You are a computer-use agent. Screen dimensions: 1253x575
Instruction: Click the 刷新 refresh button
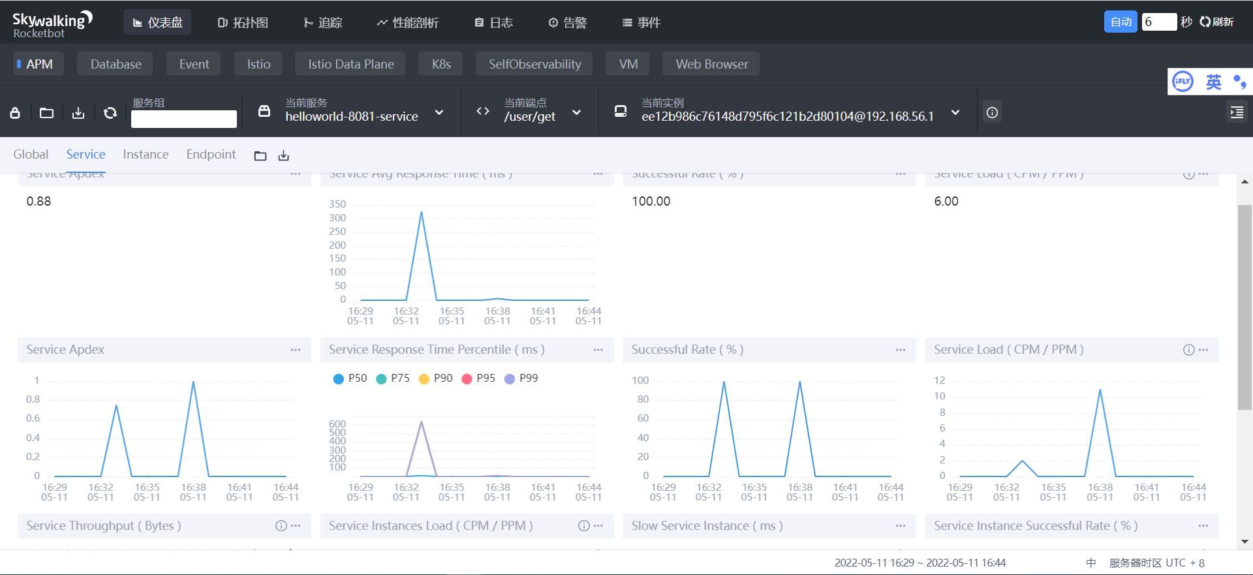(1216, 22)
